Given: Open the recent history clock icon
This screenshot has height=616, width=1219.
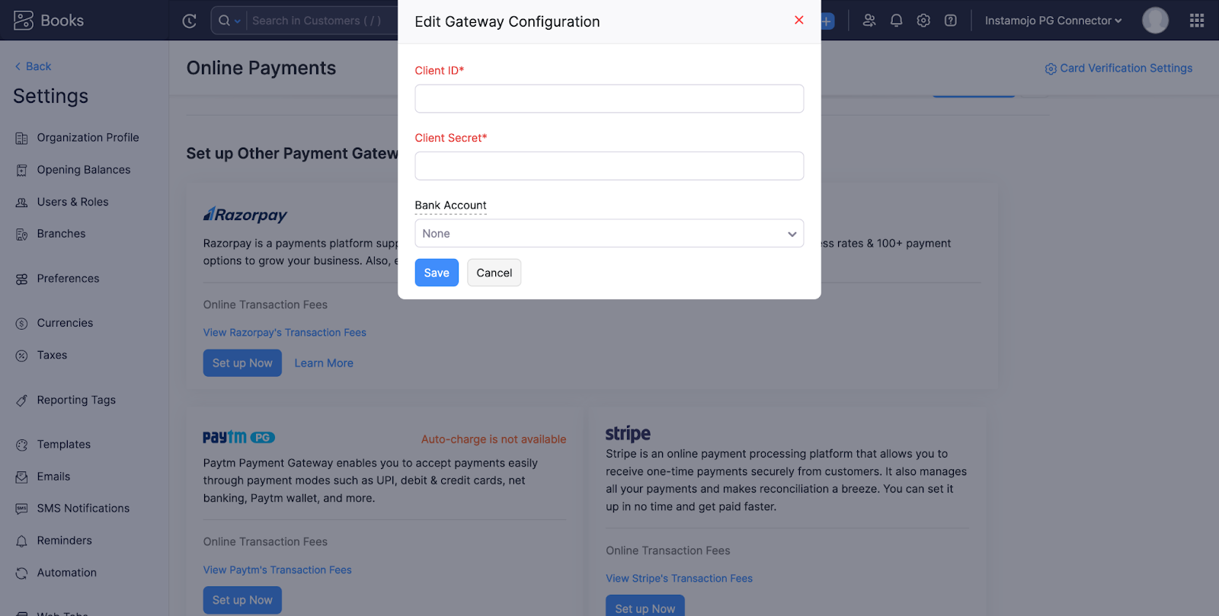Looking at the screenshot, I should (190, 21).
